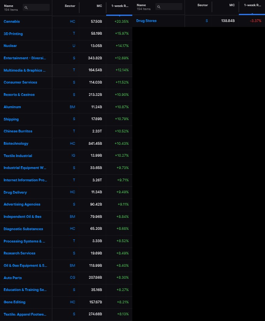Open Oil & Gas Equipment & S... link
265x321 pixels.
tap(25, 266)
